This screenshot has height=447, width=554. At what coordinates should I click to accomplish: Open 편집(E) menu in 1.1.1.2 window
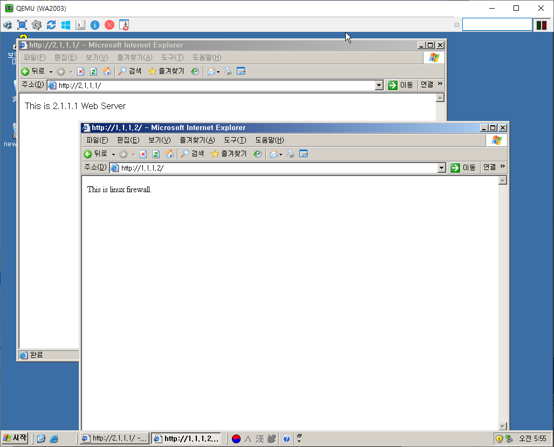128,140
